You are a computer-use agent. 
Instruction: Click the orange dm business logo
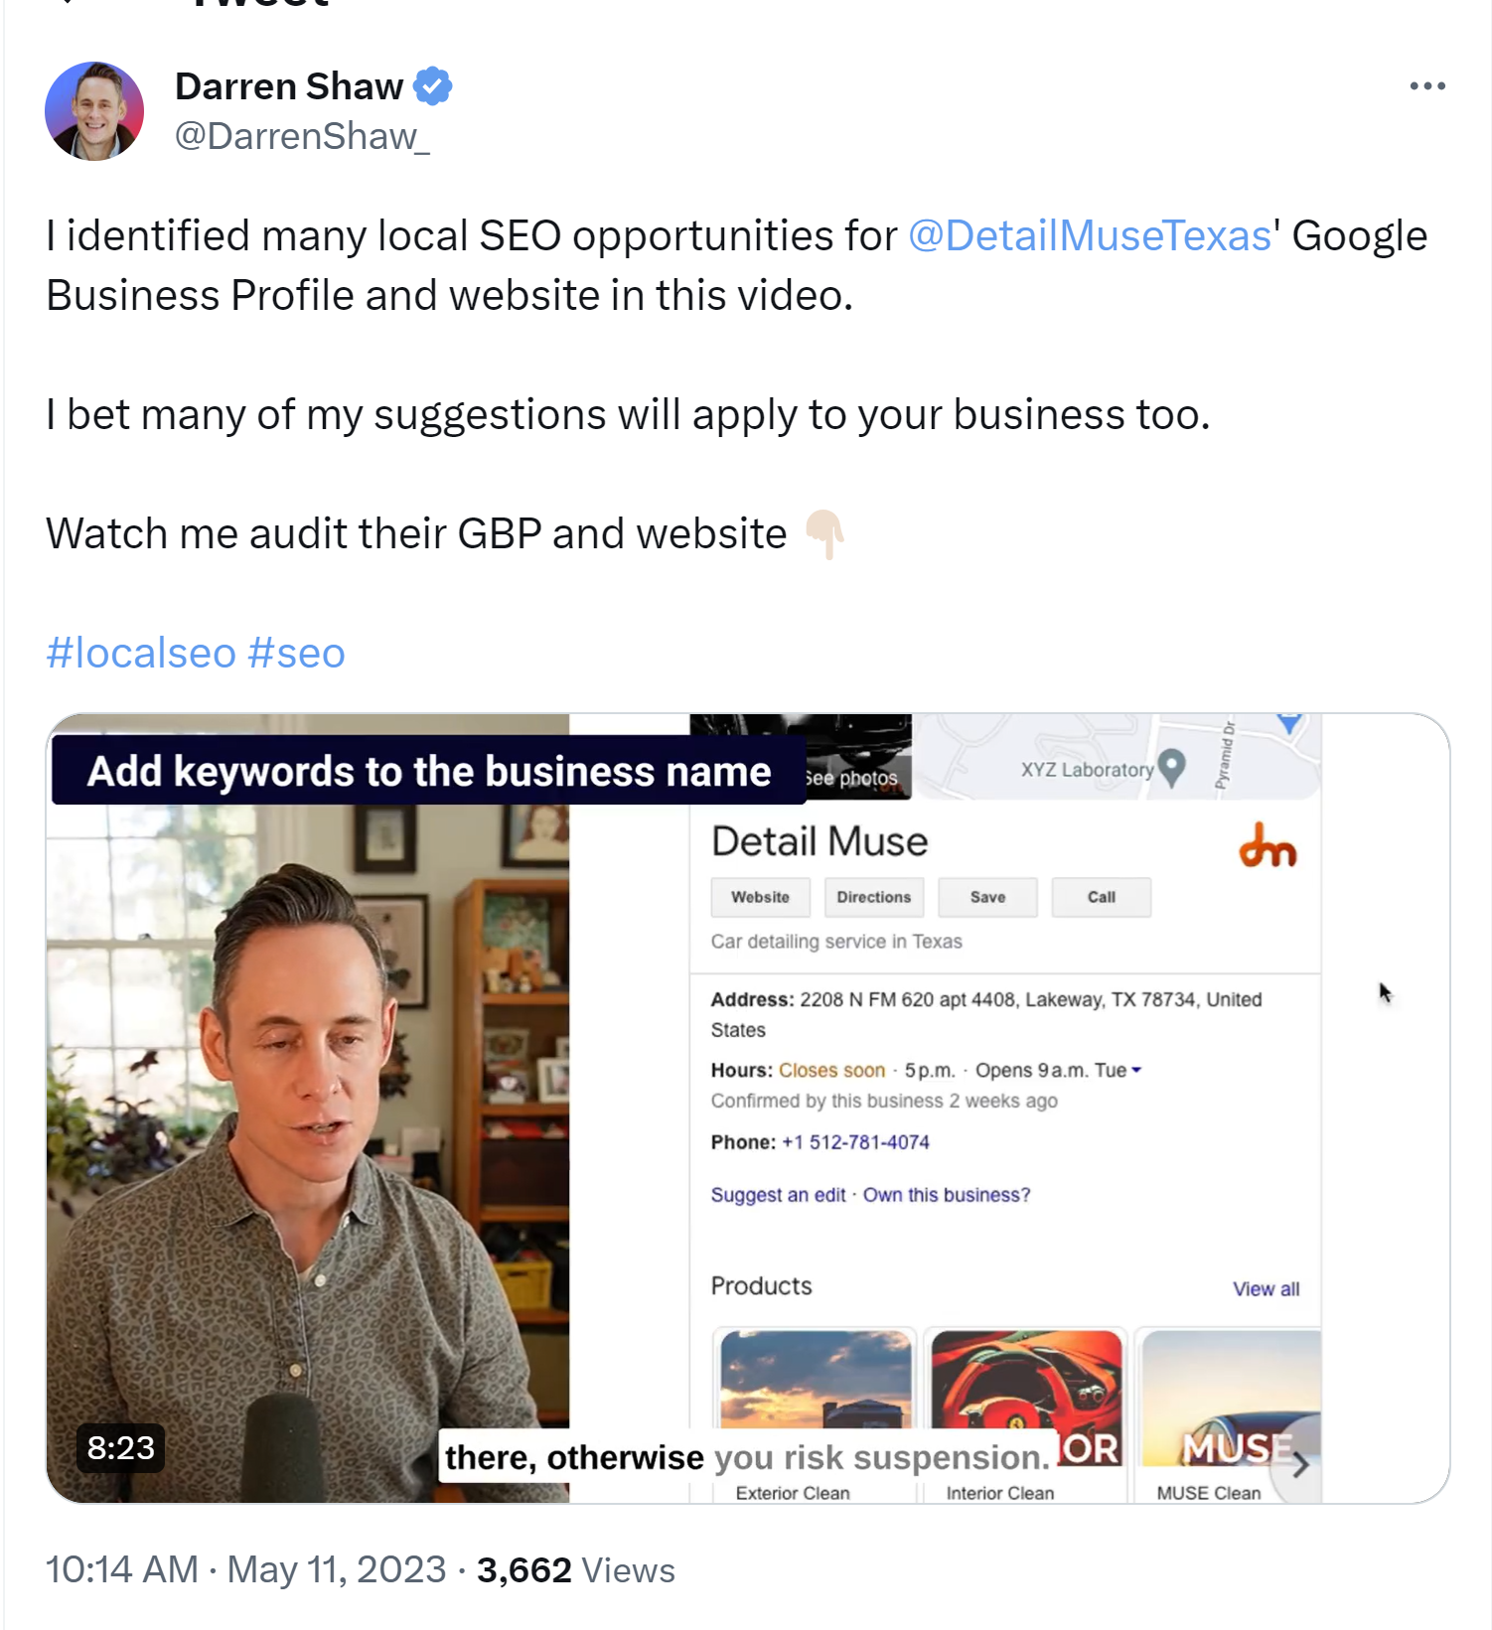(1268, 845)
